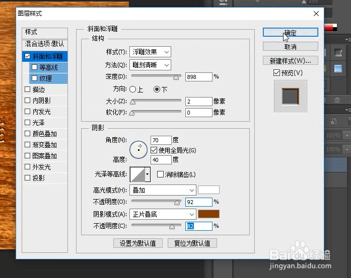Click the gray bevel style thumbnail in Styles panel
The width and height of the screenshot is (351, 278).
(338, 53)
